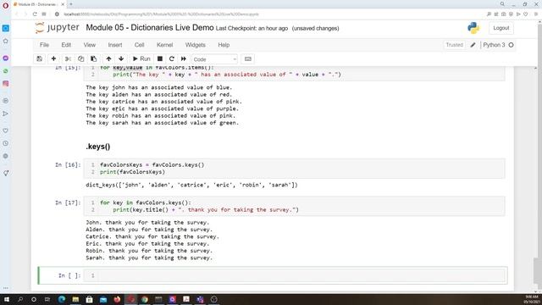Image resolution: width=542 pixels, height=305 pixels.
Task: Open the command palette keyboard icon
Action: point(248,58)
